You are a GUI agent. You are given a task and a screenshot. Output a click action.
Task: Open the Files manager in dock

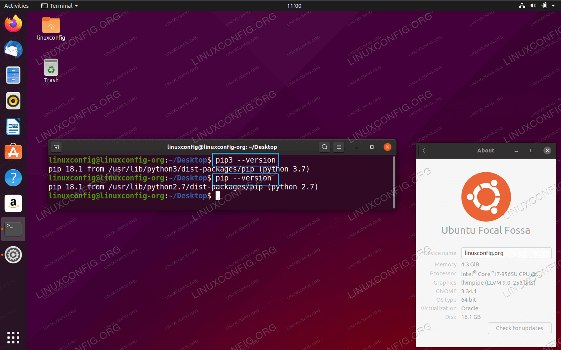[13, 75]
